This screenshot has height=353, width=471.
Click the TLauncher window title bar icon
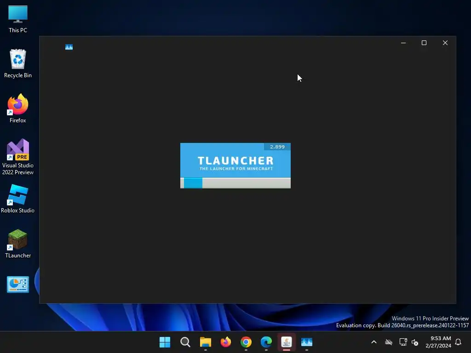69,47
